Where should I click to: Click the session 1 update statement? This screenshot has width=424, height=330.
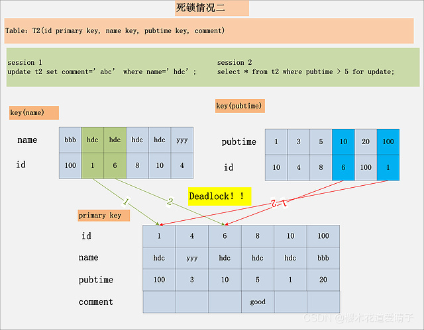coord(102,71)
